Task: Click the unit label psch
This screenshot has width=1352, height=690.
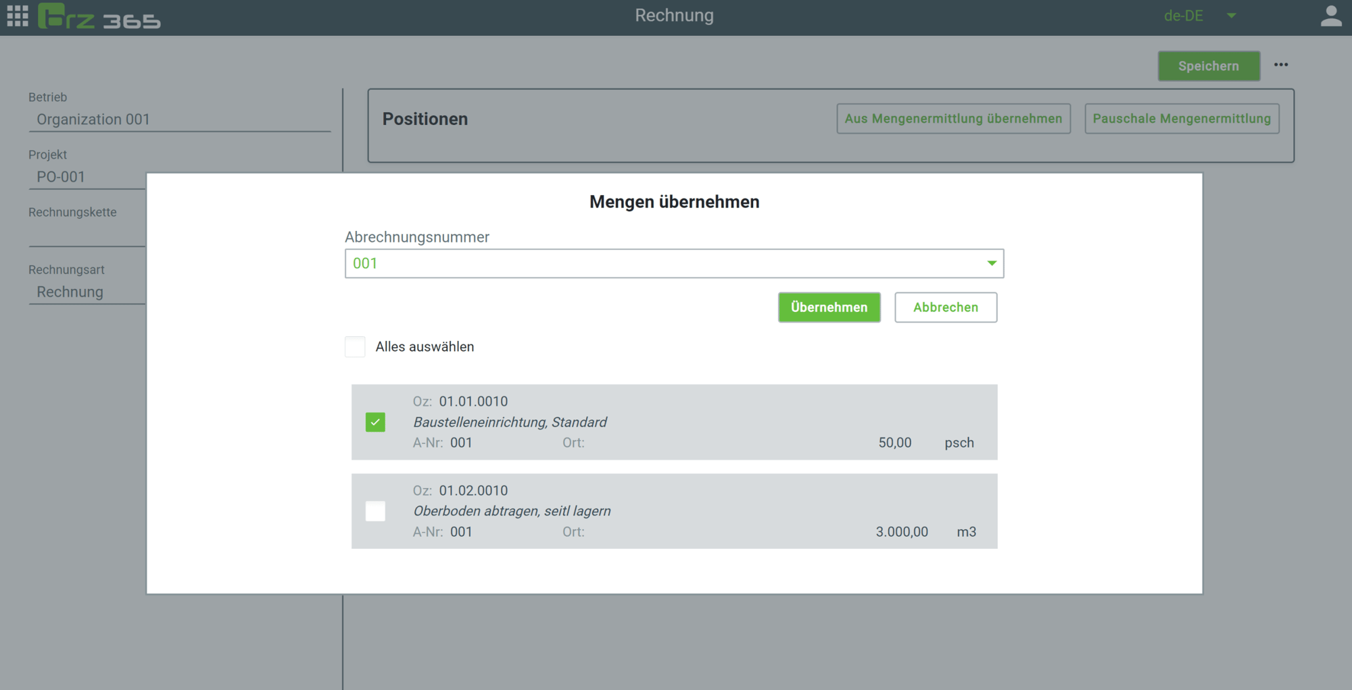Action: tap(959, 443)
